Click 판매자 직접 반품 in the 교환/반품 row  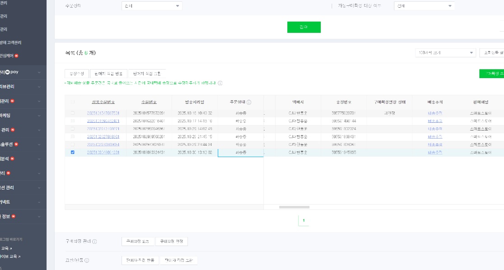click(x=140, y=261)
